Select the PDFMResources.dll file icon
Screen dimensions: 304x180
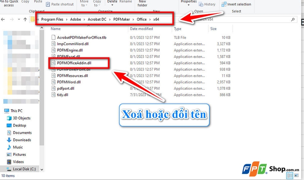[x=54, y=75]
